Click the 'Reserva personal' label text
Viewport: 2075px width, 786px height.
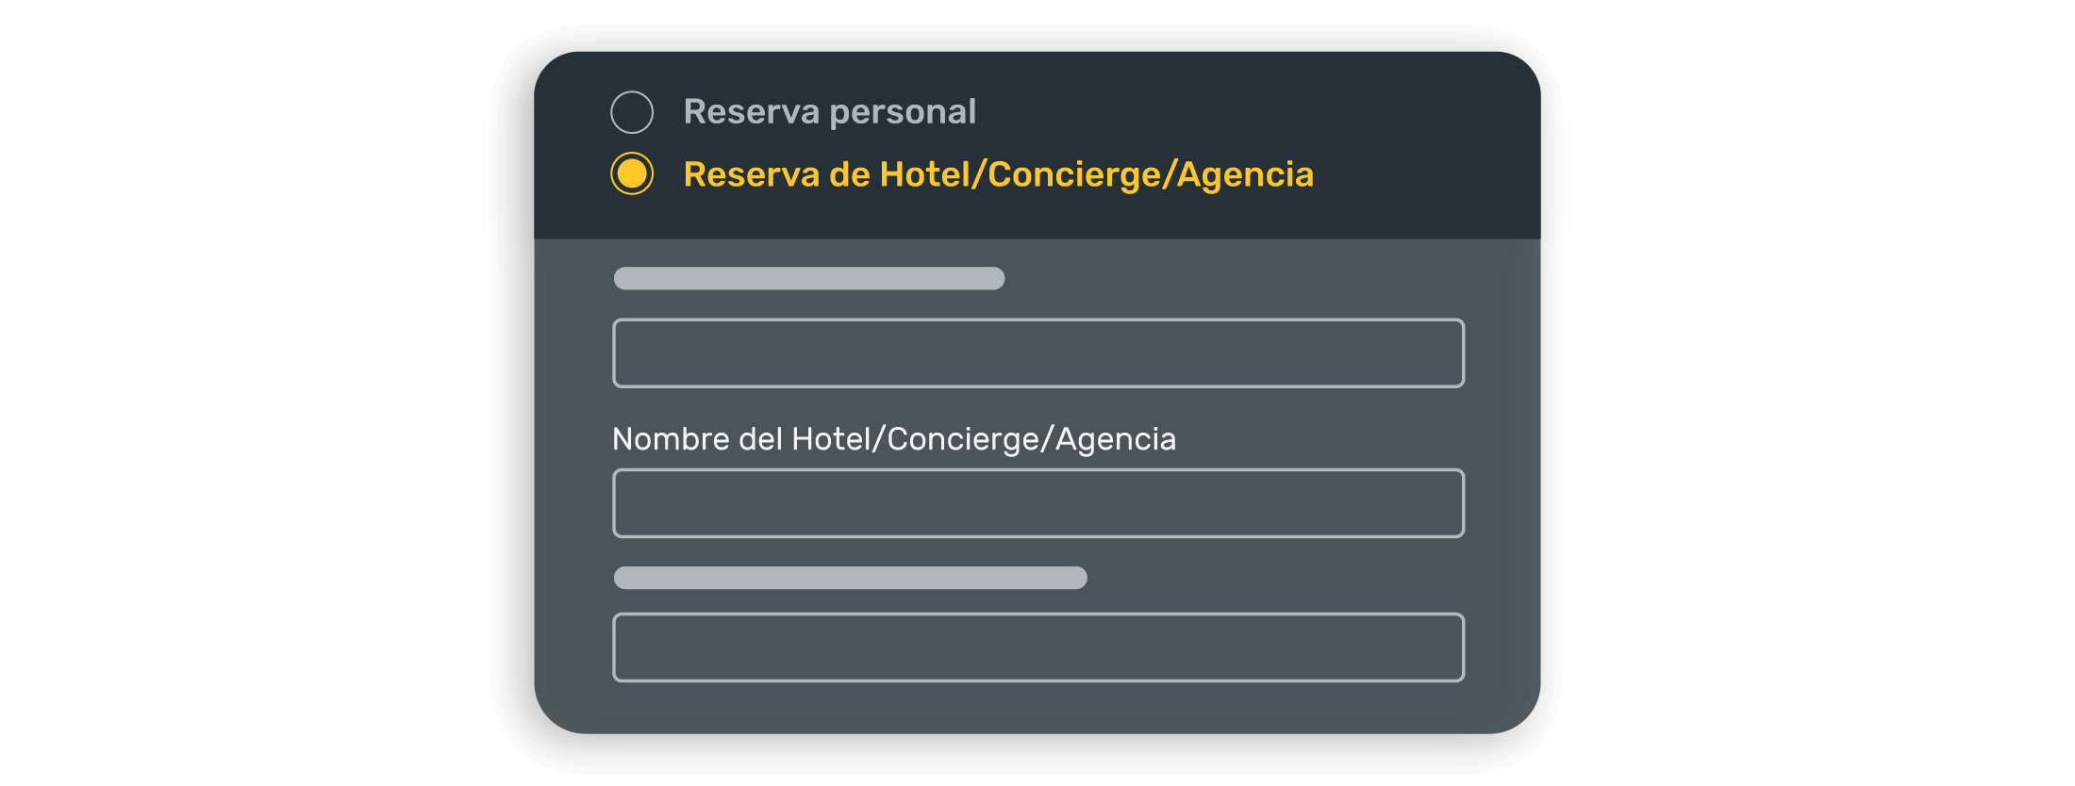(829, 112)
